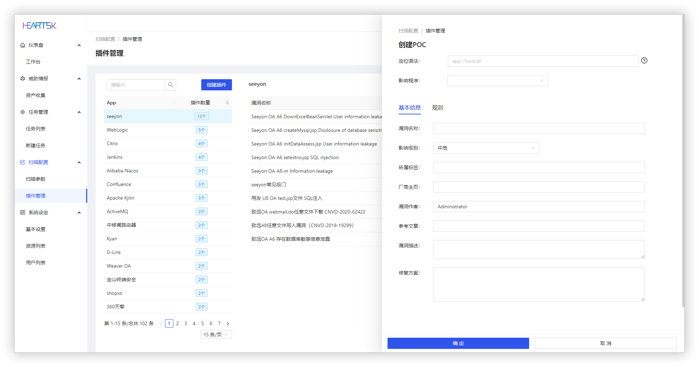This screenshot has width=699, height=367.
Task: Click the 创建插件 button
Action: (x=217, y=85)
